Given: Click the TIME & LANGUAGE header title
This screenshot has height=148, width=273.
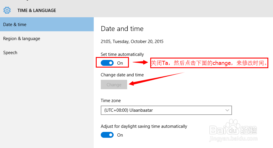Looking at the screenshot, I should 37,11.
